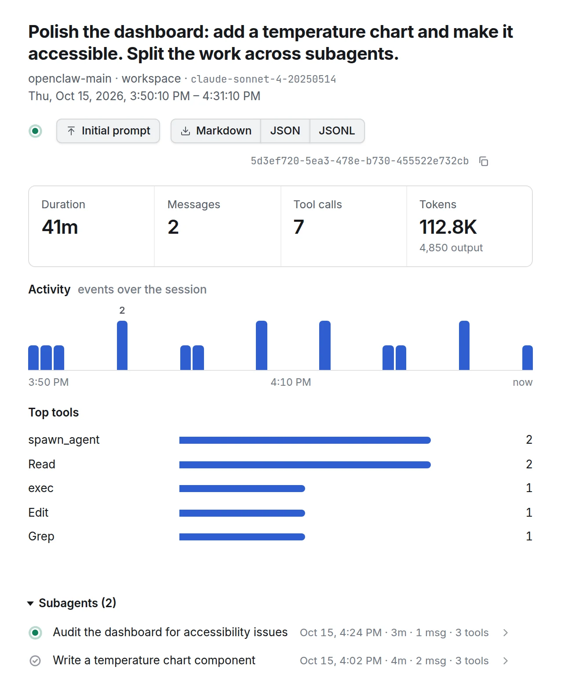Click the Duration value 41m

pos(60,227)
